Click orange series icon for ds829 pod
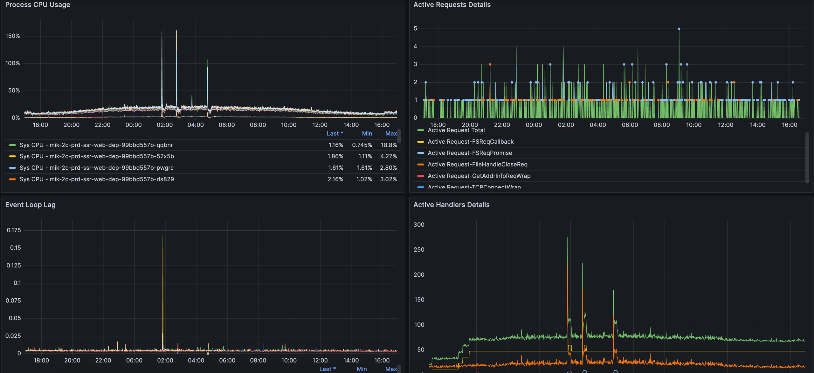Screen dimensions: 814x373 tap(12, 179)
